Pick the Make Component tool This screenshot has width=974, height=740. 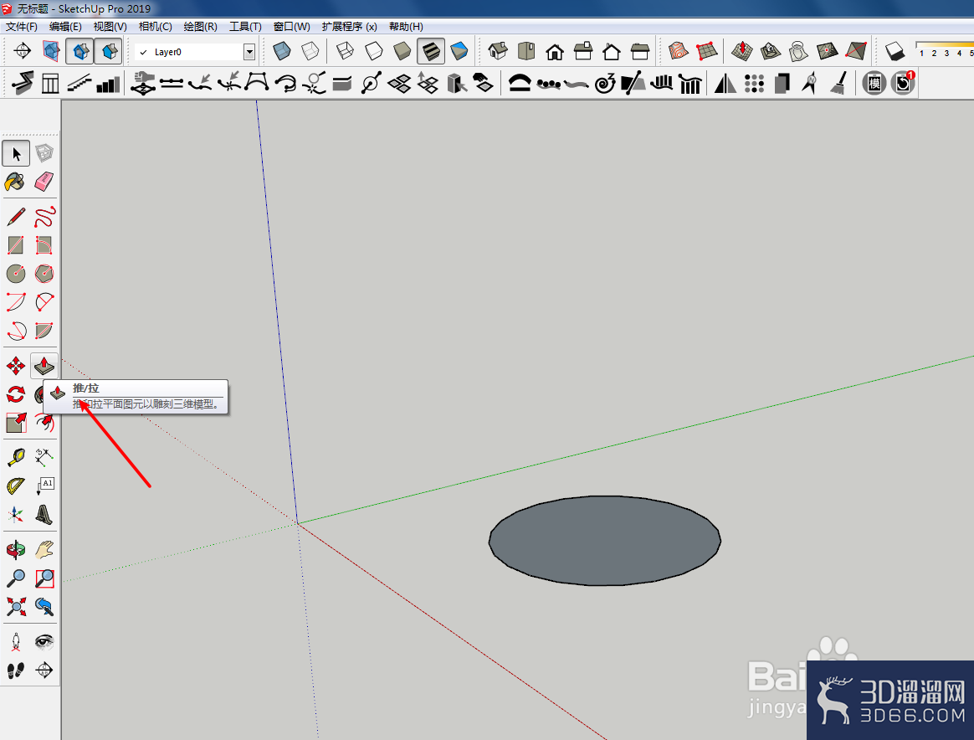pyautogui.click(x=44, y=153)
